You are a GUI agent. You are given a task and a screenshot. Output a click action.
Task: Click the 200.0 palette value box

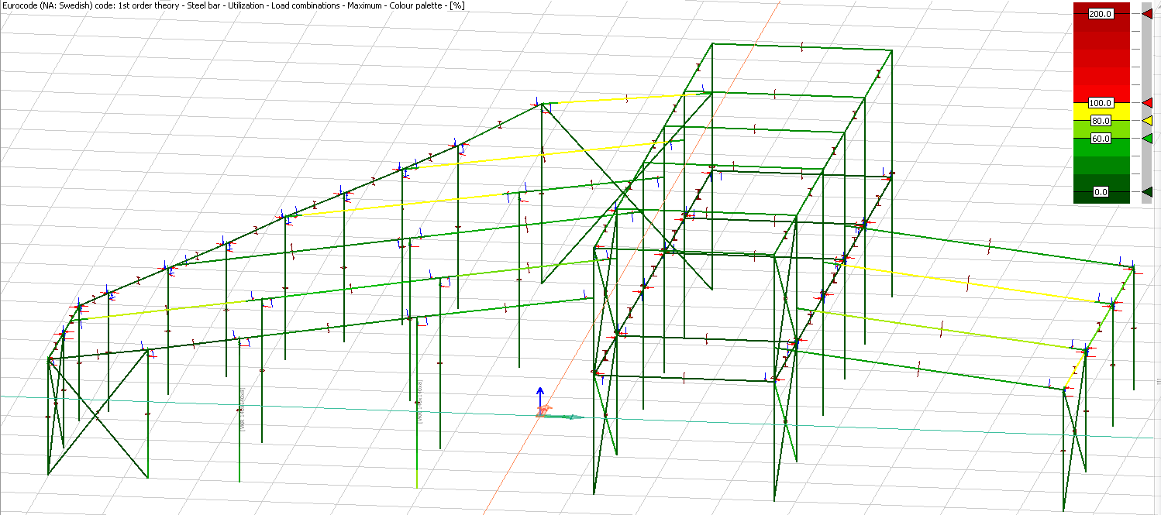point(1101,14)
